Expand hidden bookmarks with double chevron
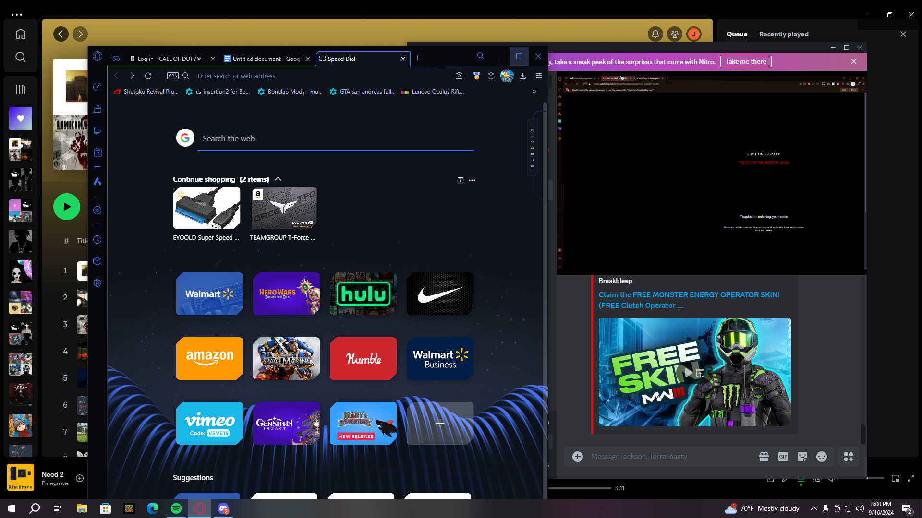This screenshot has height=518, width=922. [534, 92]
